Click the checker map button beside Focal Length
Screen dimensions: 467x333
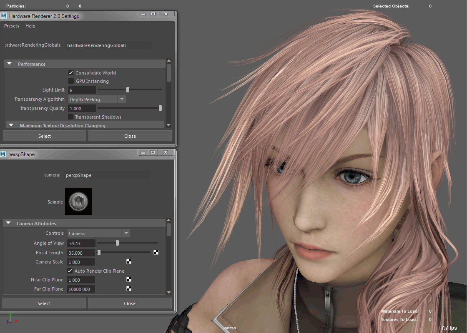(156, 252)
